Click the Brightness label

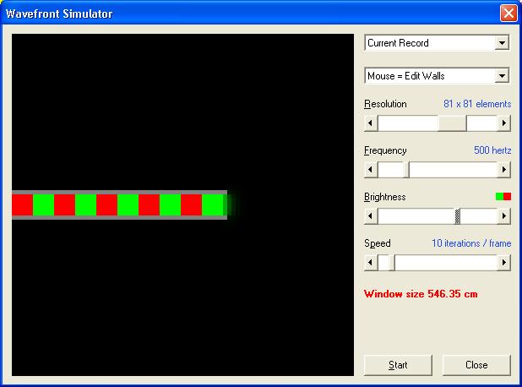[x=385, y=197]
